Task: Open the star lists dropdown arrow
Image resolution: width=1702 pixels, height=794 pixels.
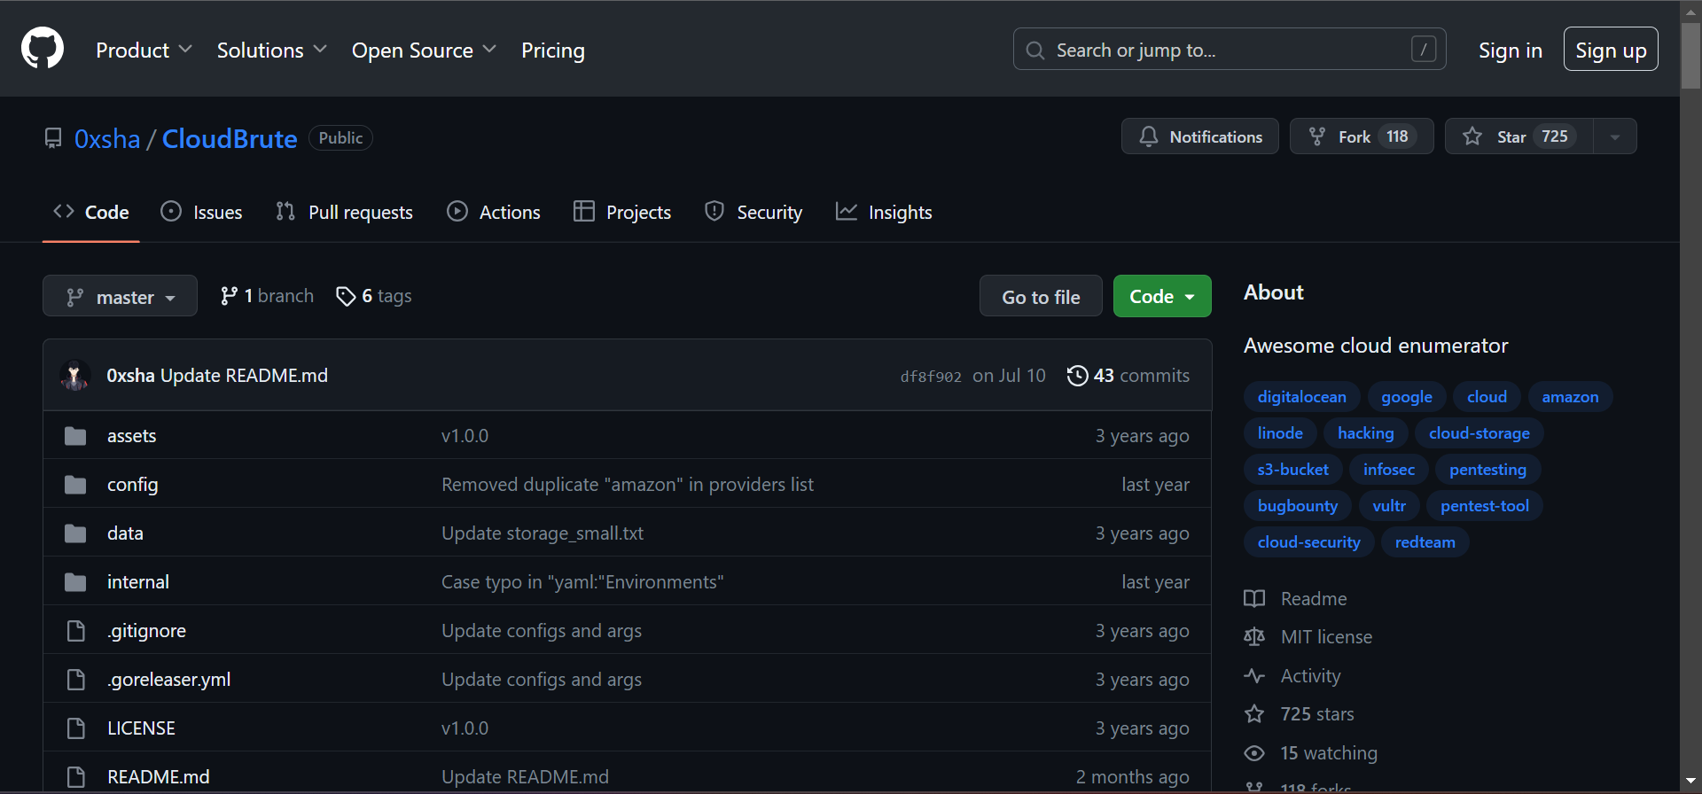Action: pyautogui.click(x=1614, y=136)
